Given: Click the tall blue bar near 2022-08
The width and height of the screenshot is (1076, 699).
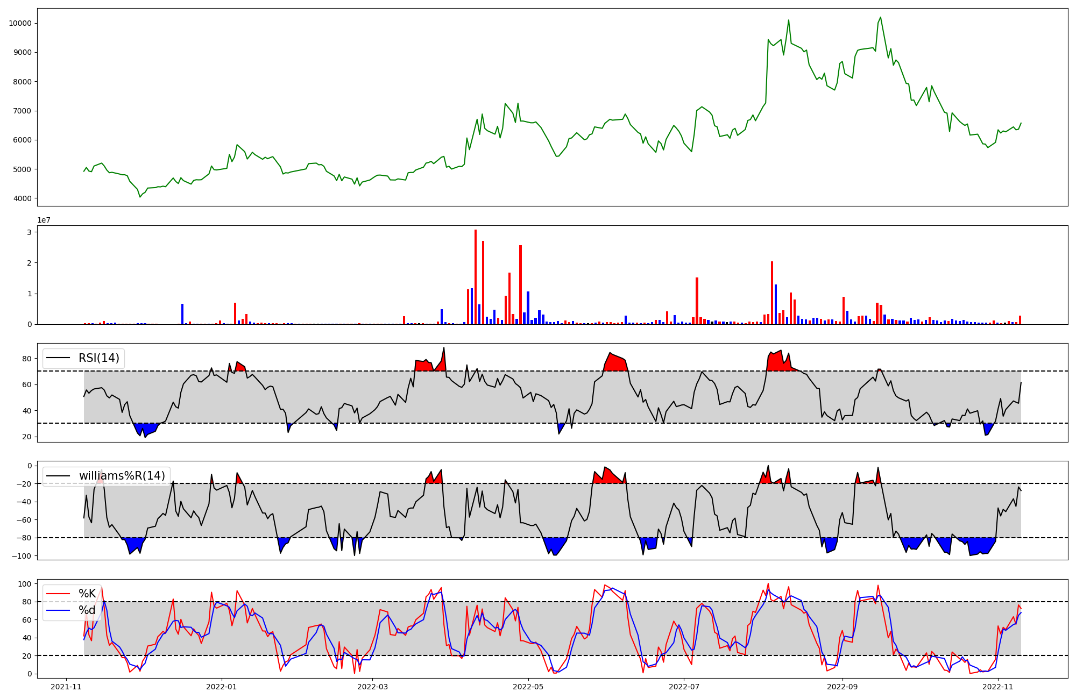Looking at the screenshot, I should coord(776,304).
